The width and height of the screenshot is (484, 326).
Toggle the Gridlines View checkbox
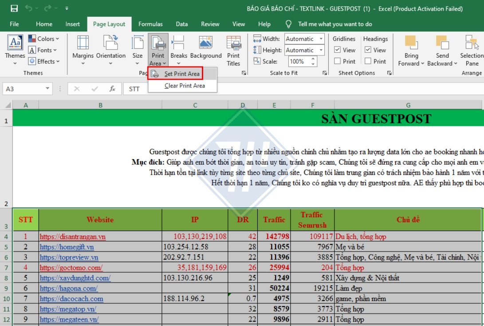click(337, 50)
